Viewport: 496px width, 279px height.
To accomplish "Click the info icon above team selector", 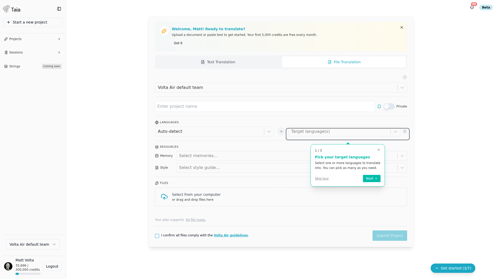I will pyautogui.click(x=405, y=77).
